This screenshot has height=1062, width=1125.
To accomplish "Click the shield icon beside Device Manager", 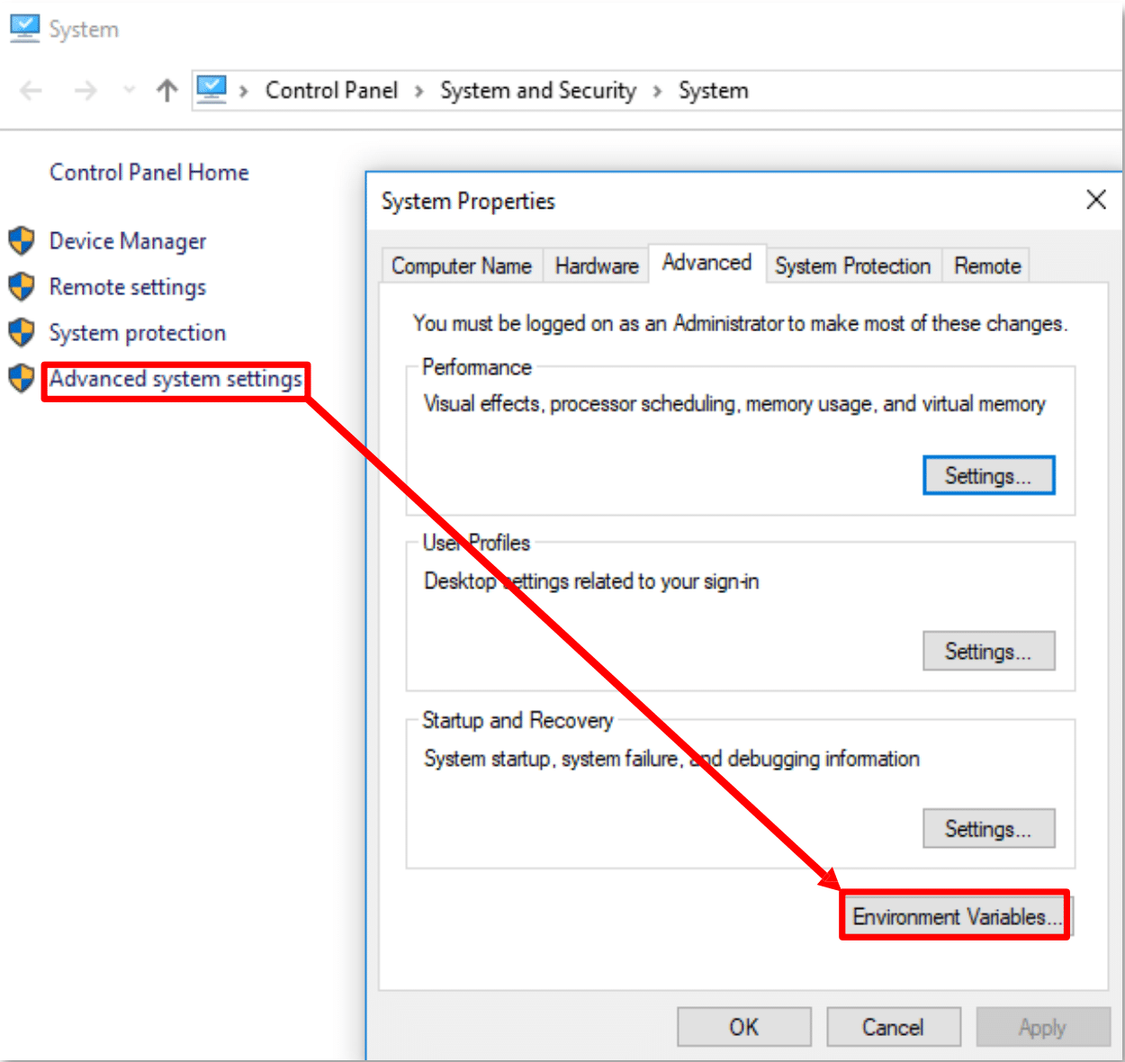I will point(22,241).
